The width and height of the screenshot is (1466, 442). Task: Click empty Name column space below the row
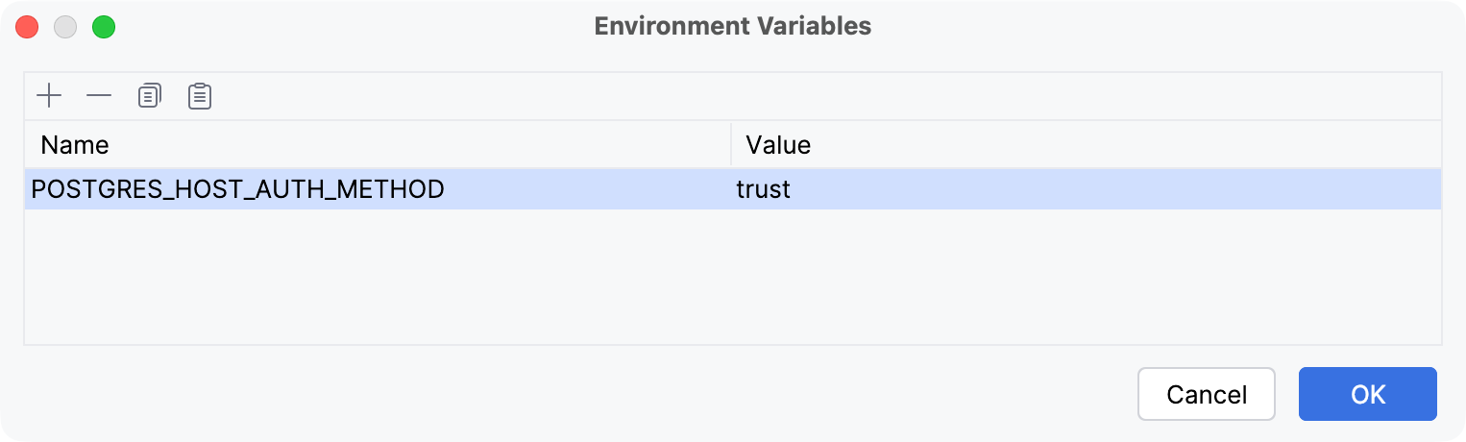pyautogui.click(x=375, y=279)
